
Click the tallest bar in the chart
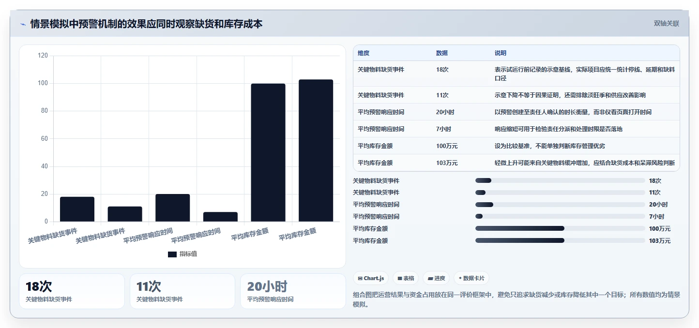point(316,150)
